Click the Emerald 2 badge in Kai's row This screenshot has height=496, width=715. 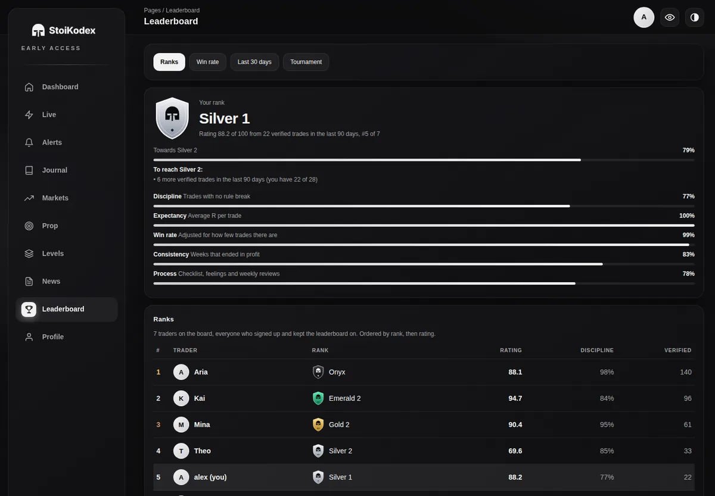318,398
